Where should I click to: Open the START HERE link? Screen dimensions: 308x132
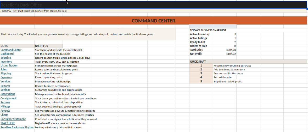click(8, 123)
